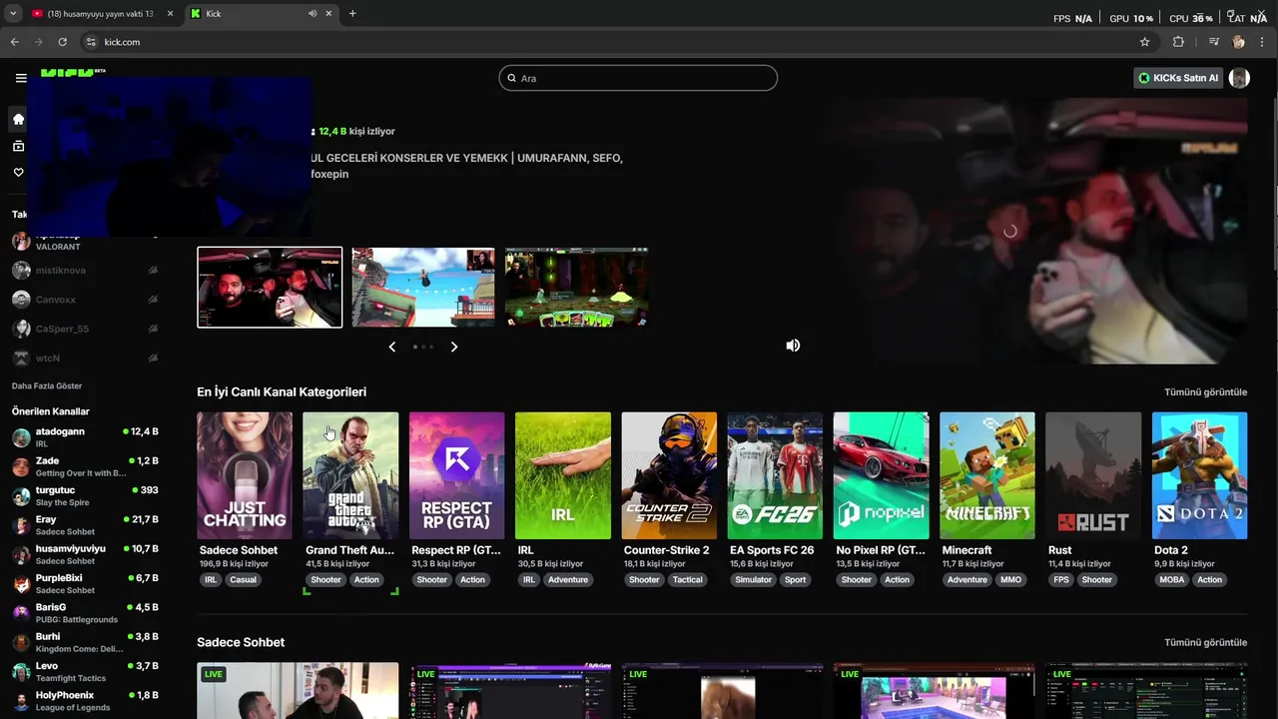This screenshot has width=1278, height=719.
Task: Open the Rust category cover
Action: [1093, 475]
